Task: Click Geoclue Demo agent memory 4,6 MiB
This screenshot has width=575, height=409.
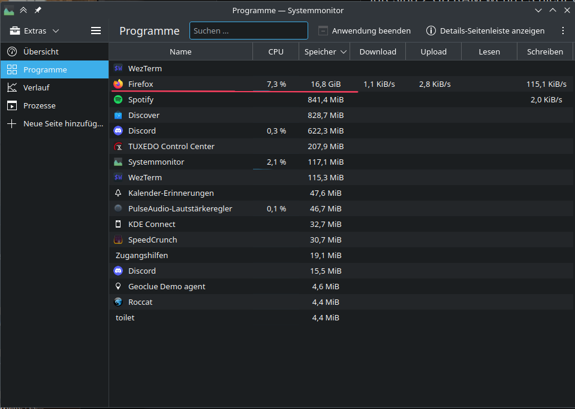Action: (x=326, y=286)
